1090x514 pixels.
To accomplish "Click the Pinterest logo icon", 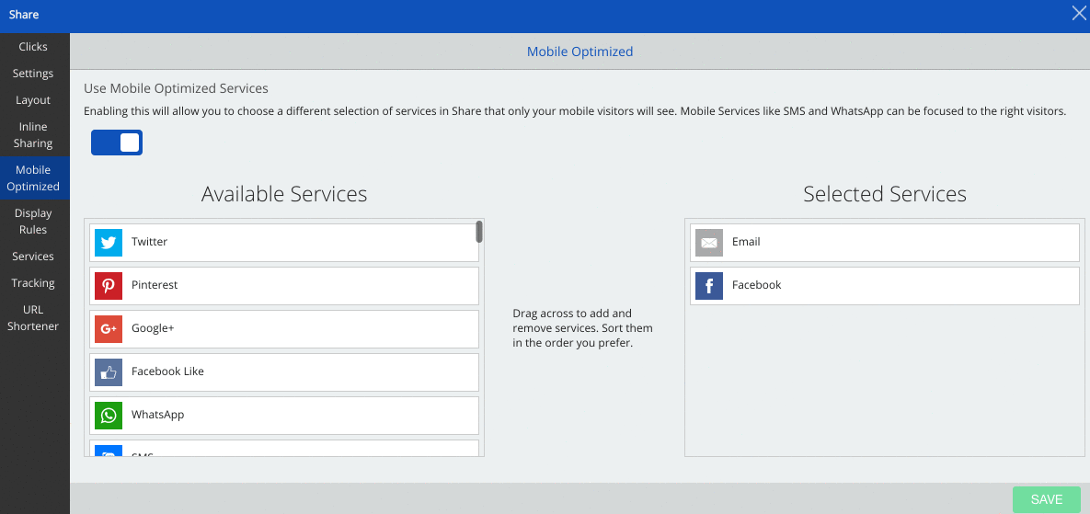I will click(x=109, y=285).
